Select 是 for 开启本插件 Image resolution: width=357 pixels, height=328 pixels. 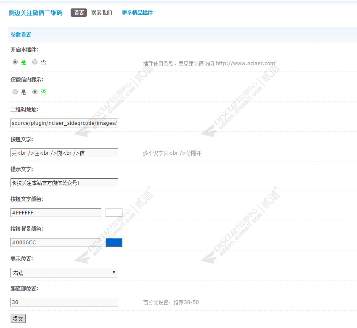click(15, 62)
